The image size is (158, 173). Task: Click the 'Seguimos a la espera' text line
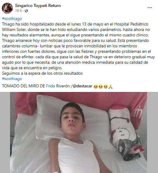42,73
